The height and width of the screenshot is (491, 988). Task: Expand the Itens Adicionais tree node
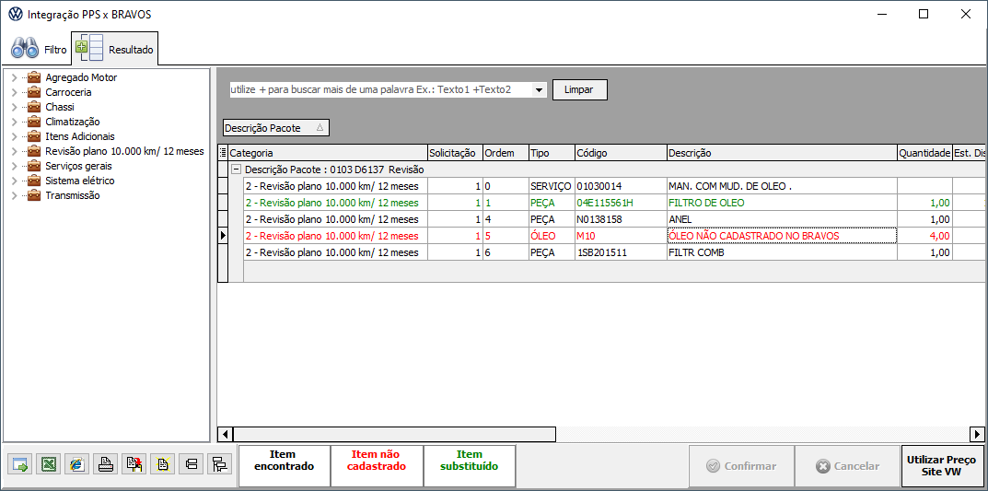click(15, 136)
